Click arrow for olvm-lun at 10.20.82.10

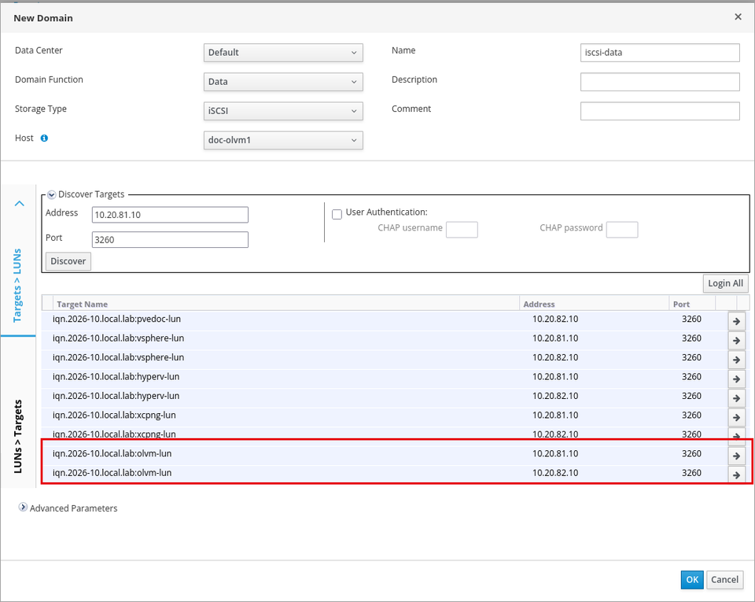coord(736,475)
